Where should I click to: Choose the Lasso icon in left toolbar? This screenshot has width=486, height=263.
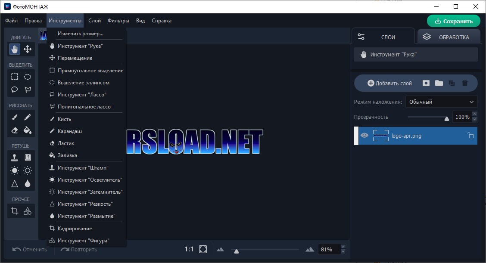tap(15, 90)
